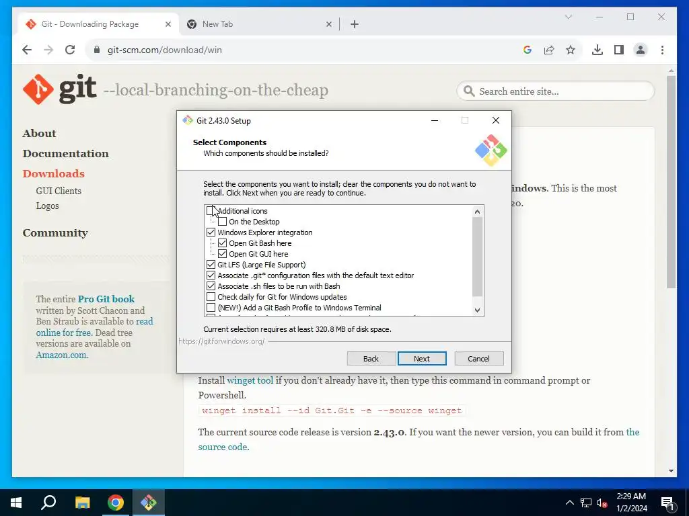Click the component list scroll down arrow

tap(477, 310)
